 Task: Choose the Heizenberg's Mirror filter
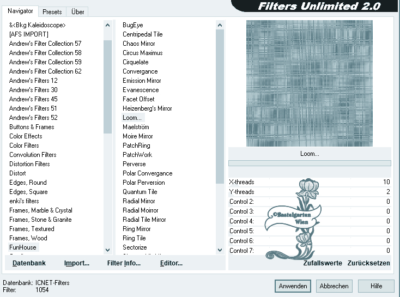tap(147, 108)
